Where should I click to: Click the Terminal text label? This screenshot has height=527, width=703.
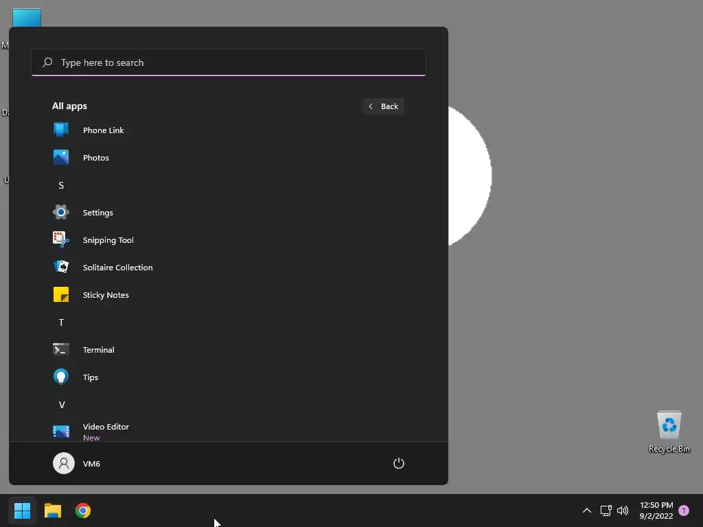[99, 350]
